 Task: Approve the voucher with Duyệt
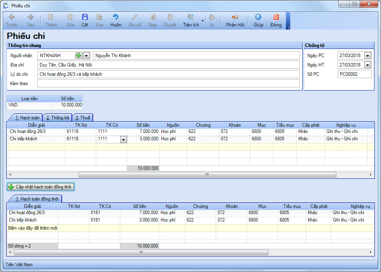170,21
